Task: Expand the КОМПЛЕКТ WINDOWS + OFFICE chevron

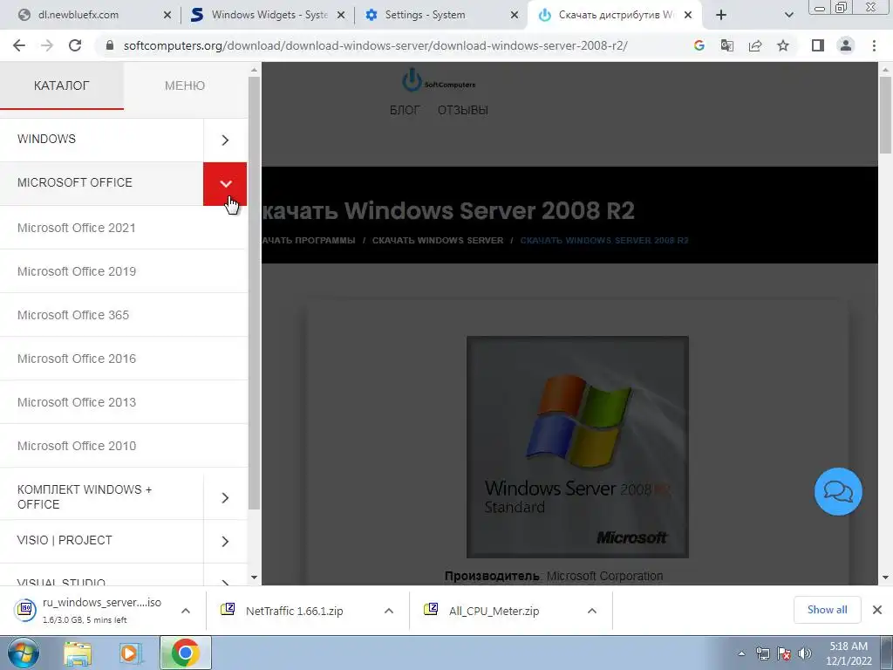Action: [225, 498]
